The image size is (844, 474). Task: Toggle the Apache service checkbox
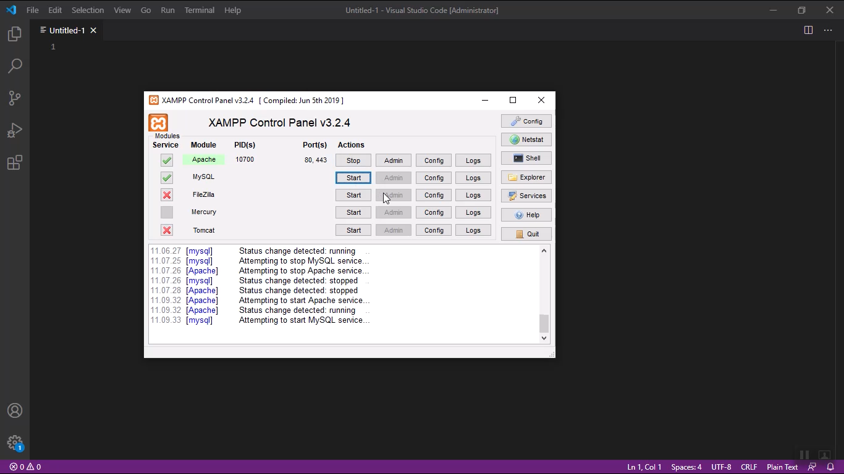(x=167, y=160)
